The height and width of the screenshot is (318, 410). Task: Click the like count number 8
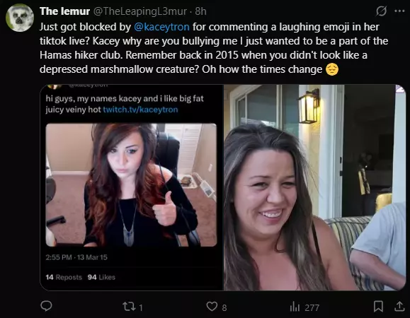tap(224, 307)
